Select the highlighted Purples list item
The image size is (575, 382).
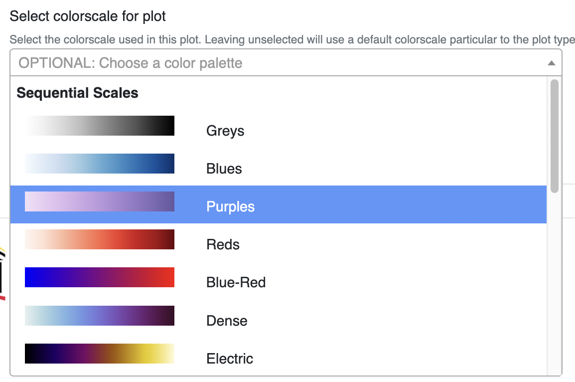click(230, 206)
